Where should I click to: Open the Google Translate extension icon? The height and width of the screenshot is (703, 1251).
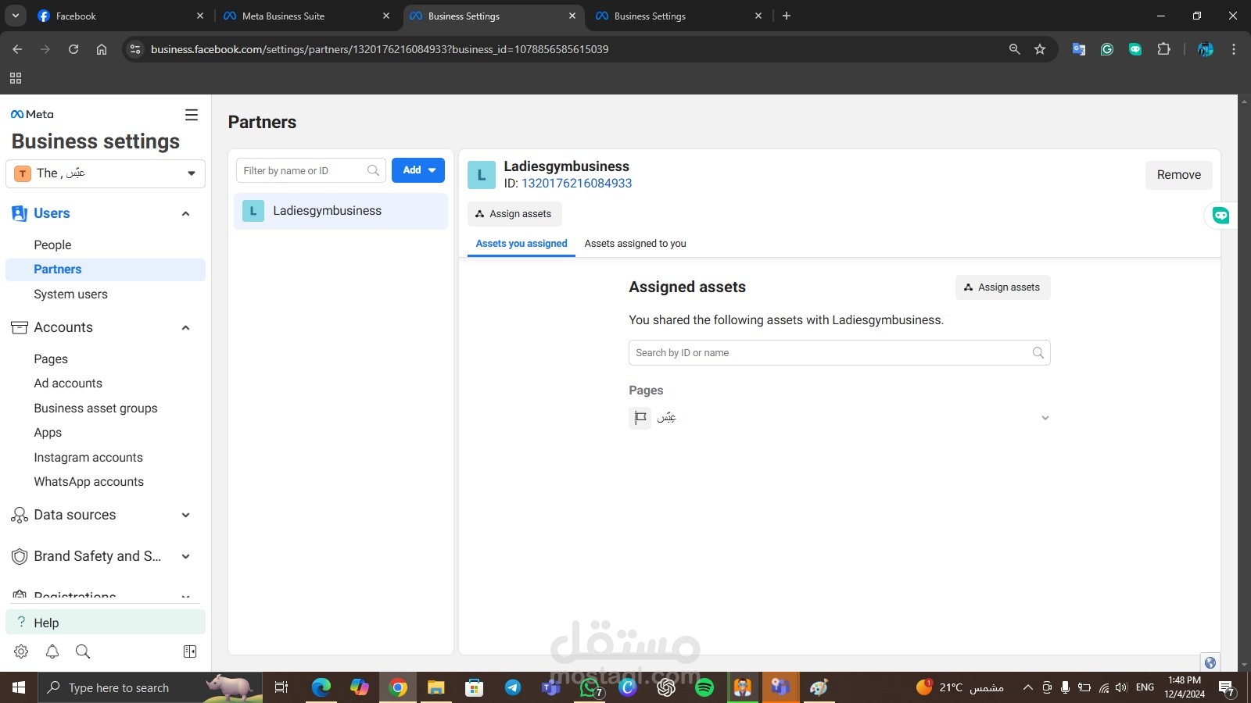[x=1079, y=49]
